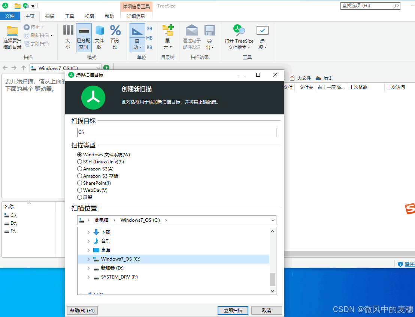The width and height of the screenshot is (415, 317).
Task: Expand the 音乐 folder node
Action: pyautogui.click(x=89, y=241)
